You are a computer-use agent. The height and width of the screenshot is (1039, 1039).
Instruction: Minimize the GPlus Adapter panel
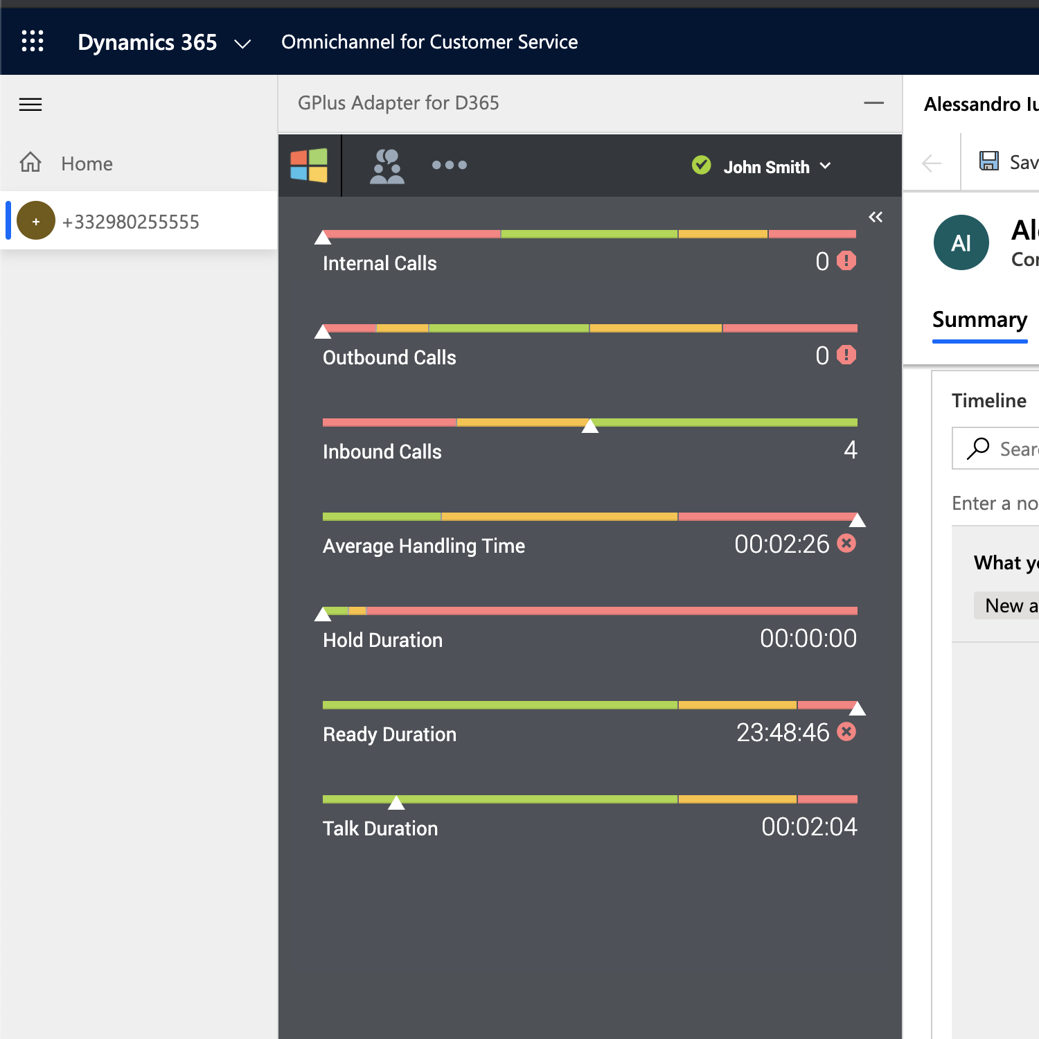(x=874, y=103)
